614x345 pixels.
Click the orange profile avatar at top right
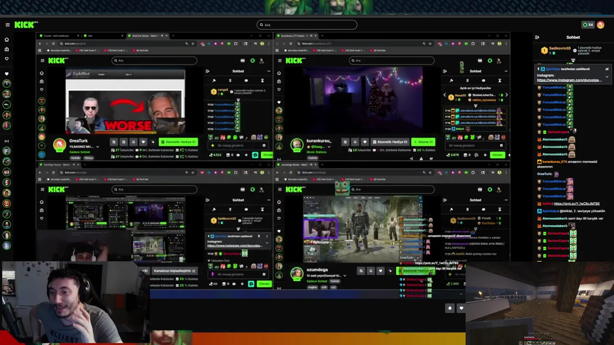(x=601, y=25)
